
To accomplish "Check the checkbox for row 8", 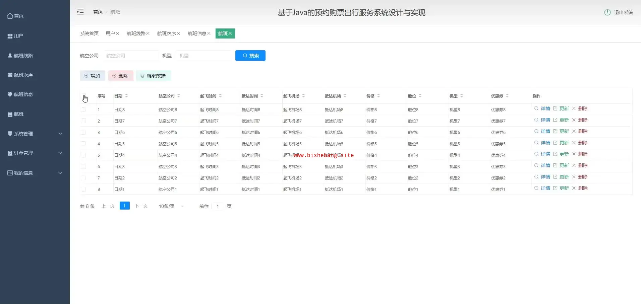I will click(83, 189).
